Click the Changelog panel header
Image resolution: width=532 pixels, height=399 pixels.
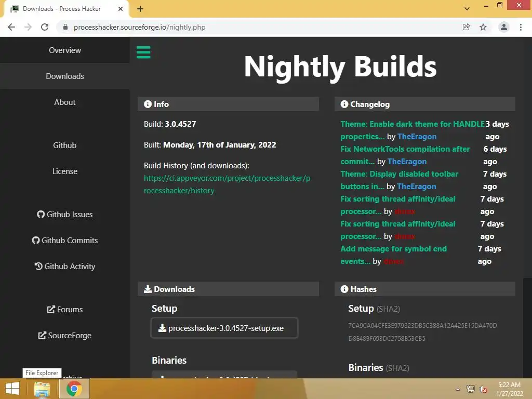coord(425,104)
